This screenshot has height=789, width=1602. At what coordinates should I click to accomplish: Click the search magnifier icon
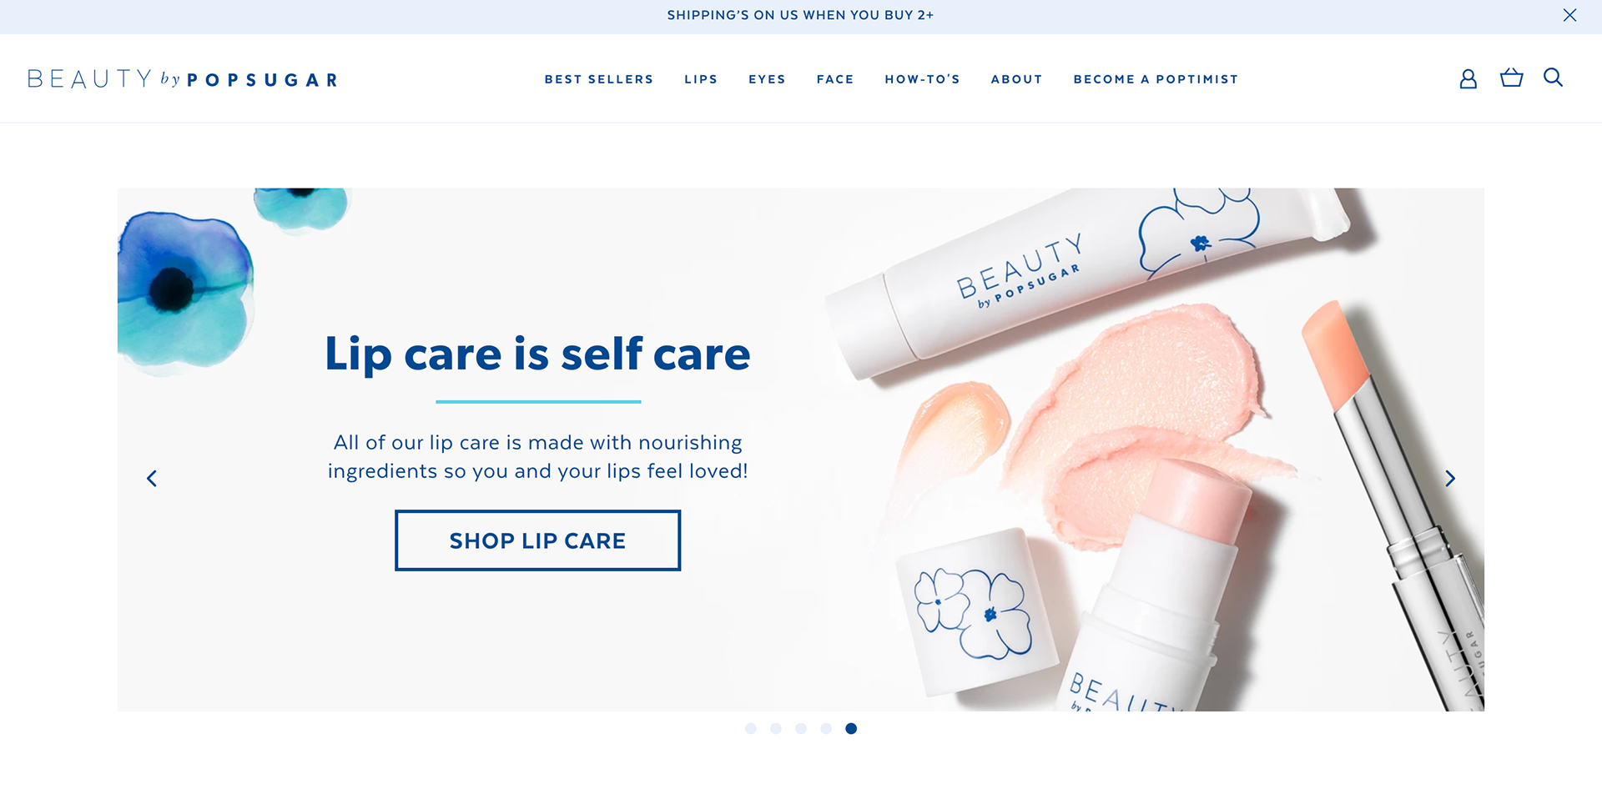pos(1553,78)
